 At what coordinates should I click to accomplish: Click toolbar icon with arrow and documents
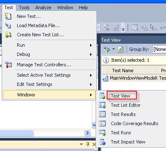click(106, 28)
